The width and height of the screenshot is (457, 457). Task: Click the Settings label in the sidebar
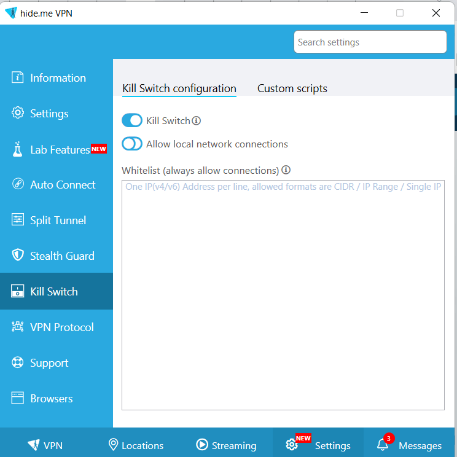[x=49, y=114]
